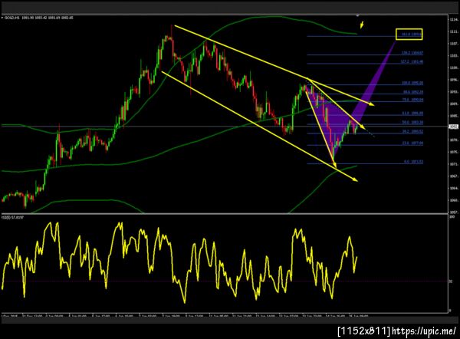Viewport: 460px width, 339px height.
Task: Click the 32 level on RSI scale
Action: pyautogui.click(x=452, y=281)
